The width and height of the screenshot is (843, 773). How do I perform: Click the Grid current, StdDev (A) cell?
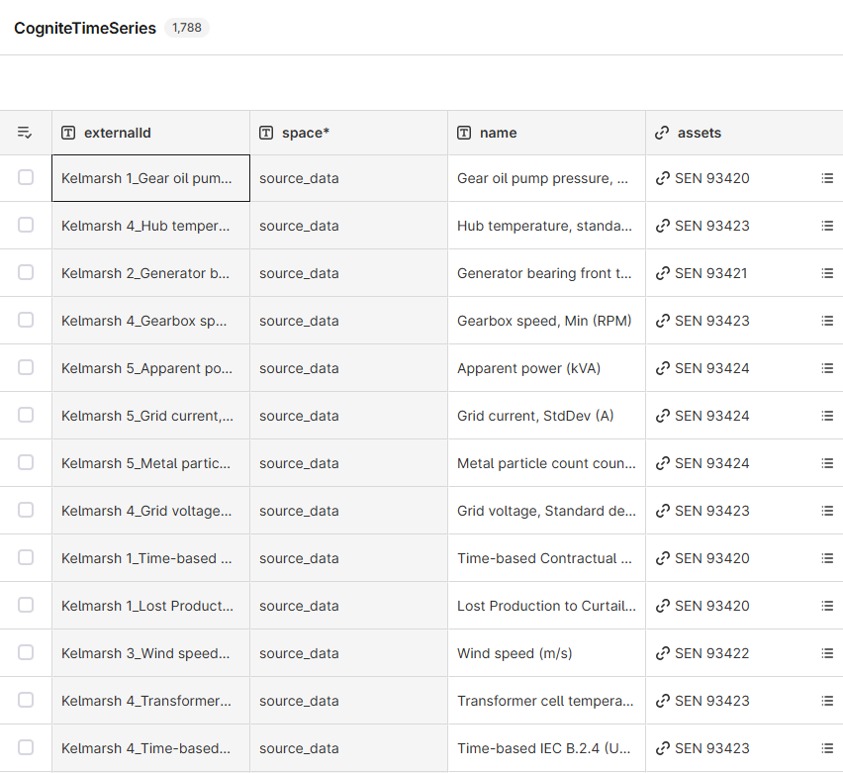tap(546, 416)
